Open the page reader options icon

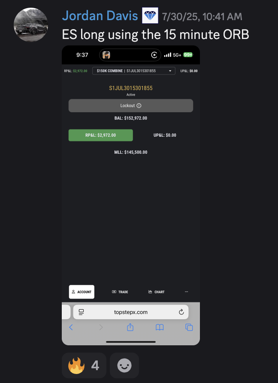coord(82,312)
